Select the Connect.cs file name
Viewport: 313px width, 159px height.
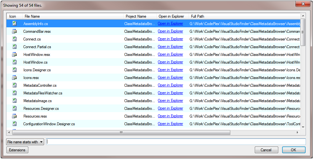(x=32, y=39)
